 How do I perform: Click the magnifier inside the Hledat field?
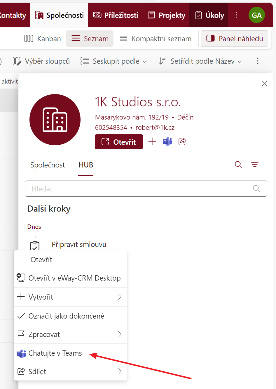256,189
